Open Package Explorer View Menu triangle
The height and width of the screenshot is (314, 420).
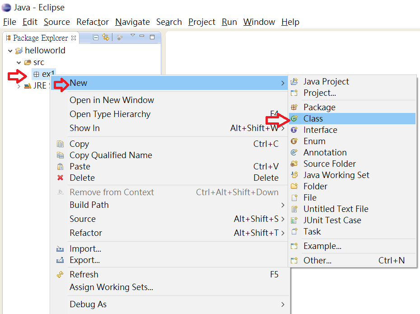click(x=133, y=35)
